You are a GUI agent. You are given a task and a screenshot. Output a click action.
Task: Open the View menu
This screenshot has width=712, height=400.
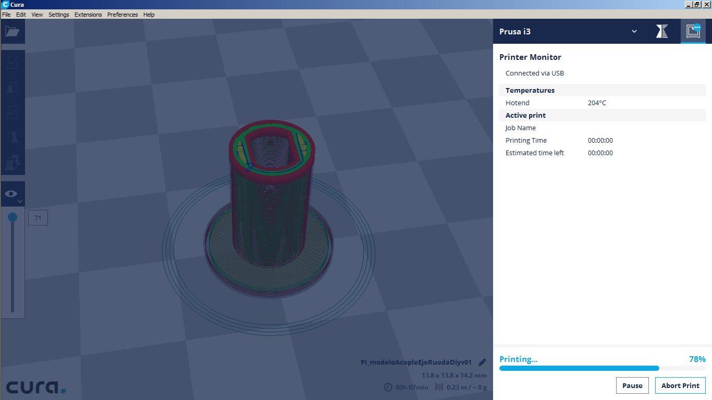[37, 15]
